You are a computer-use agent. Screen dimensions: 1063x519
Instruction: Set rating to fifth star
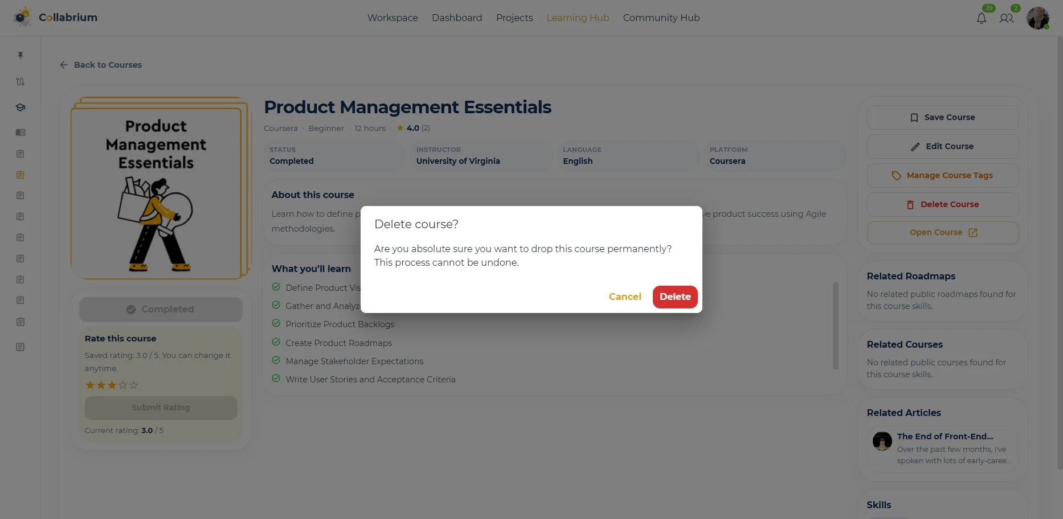(134, 385)
